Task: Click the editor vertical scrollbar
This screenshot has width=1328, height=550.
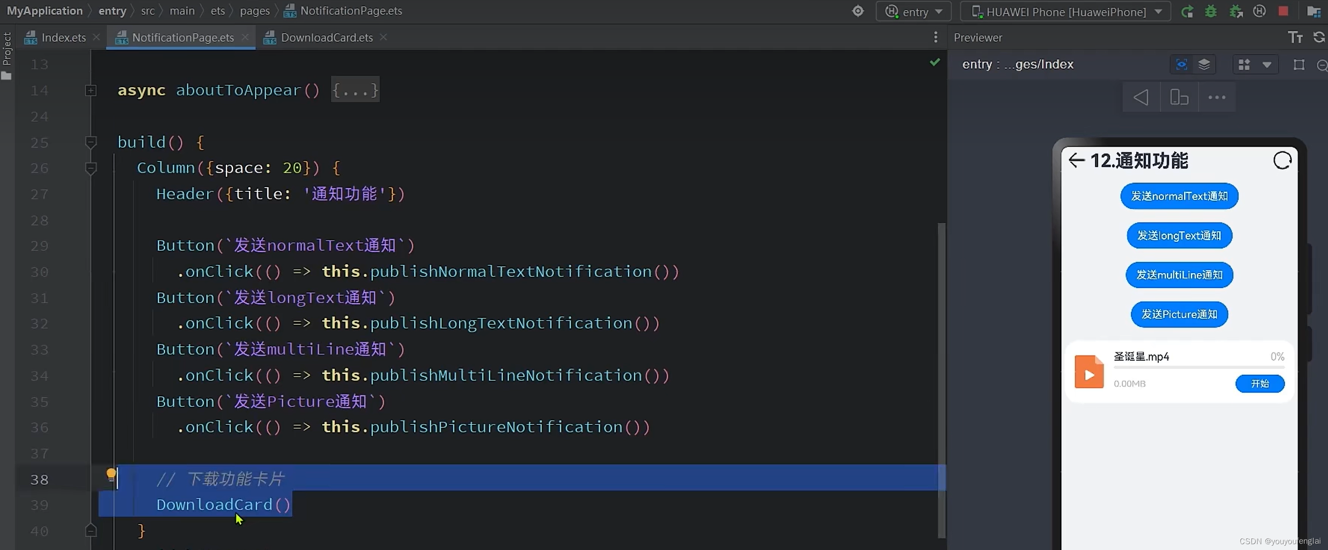Action: coord(941,381)
